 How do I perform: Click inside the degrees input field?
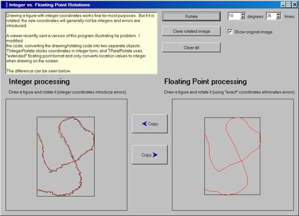(x=234, y=16)
